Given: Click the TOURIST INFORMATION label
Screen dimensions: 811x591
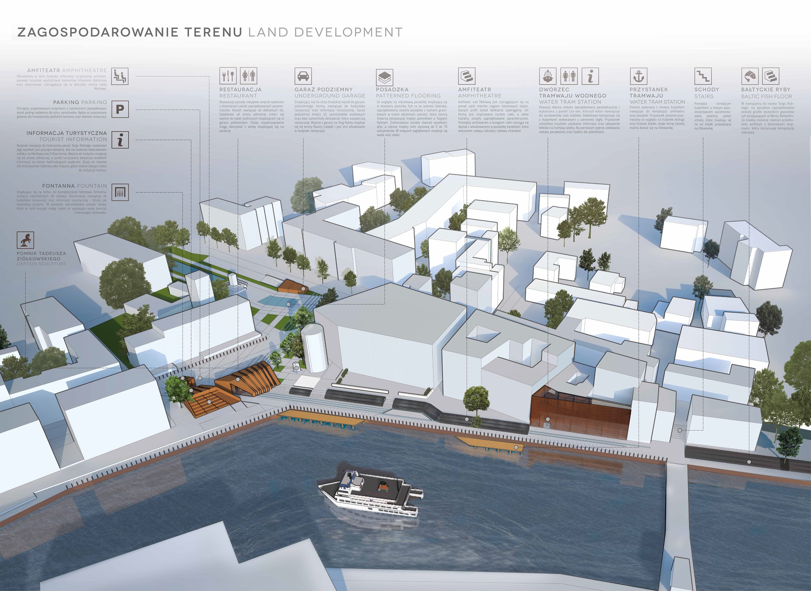Looking at the screenshot, I should (73, 139).
